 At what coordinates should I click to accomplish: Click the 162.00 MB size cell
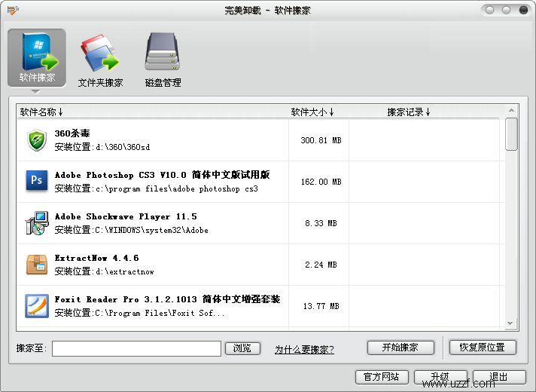(321, 182)
